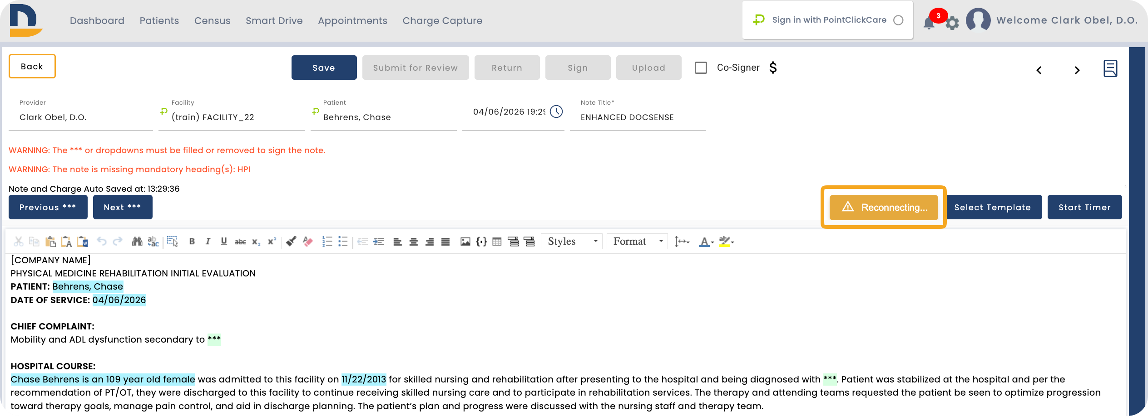Image resolution: width=1148 pixels, height=416 pixels.
Task: Click the Copy Formatting paintbrush icon
Action: (x=292, y=242)
